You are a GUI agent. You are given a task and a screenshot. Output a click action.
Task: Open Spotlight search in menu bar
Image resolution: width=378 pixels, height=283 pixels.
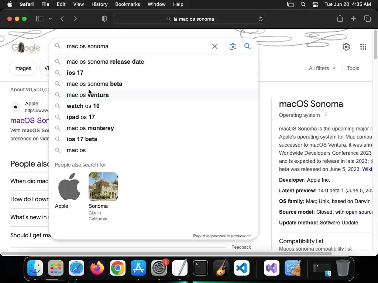click(303, 4)
